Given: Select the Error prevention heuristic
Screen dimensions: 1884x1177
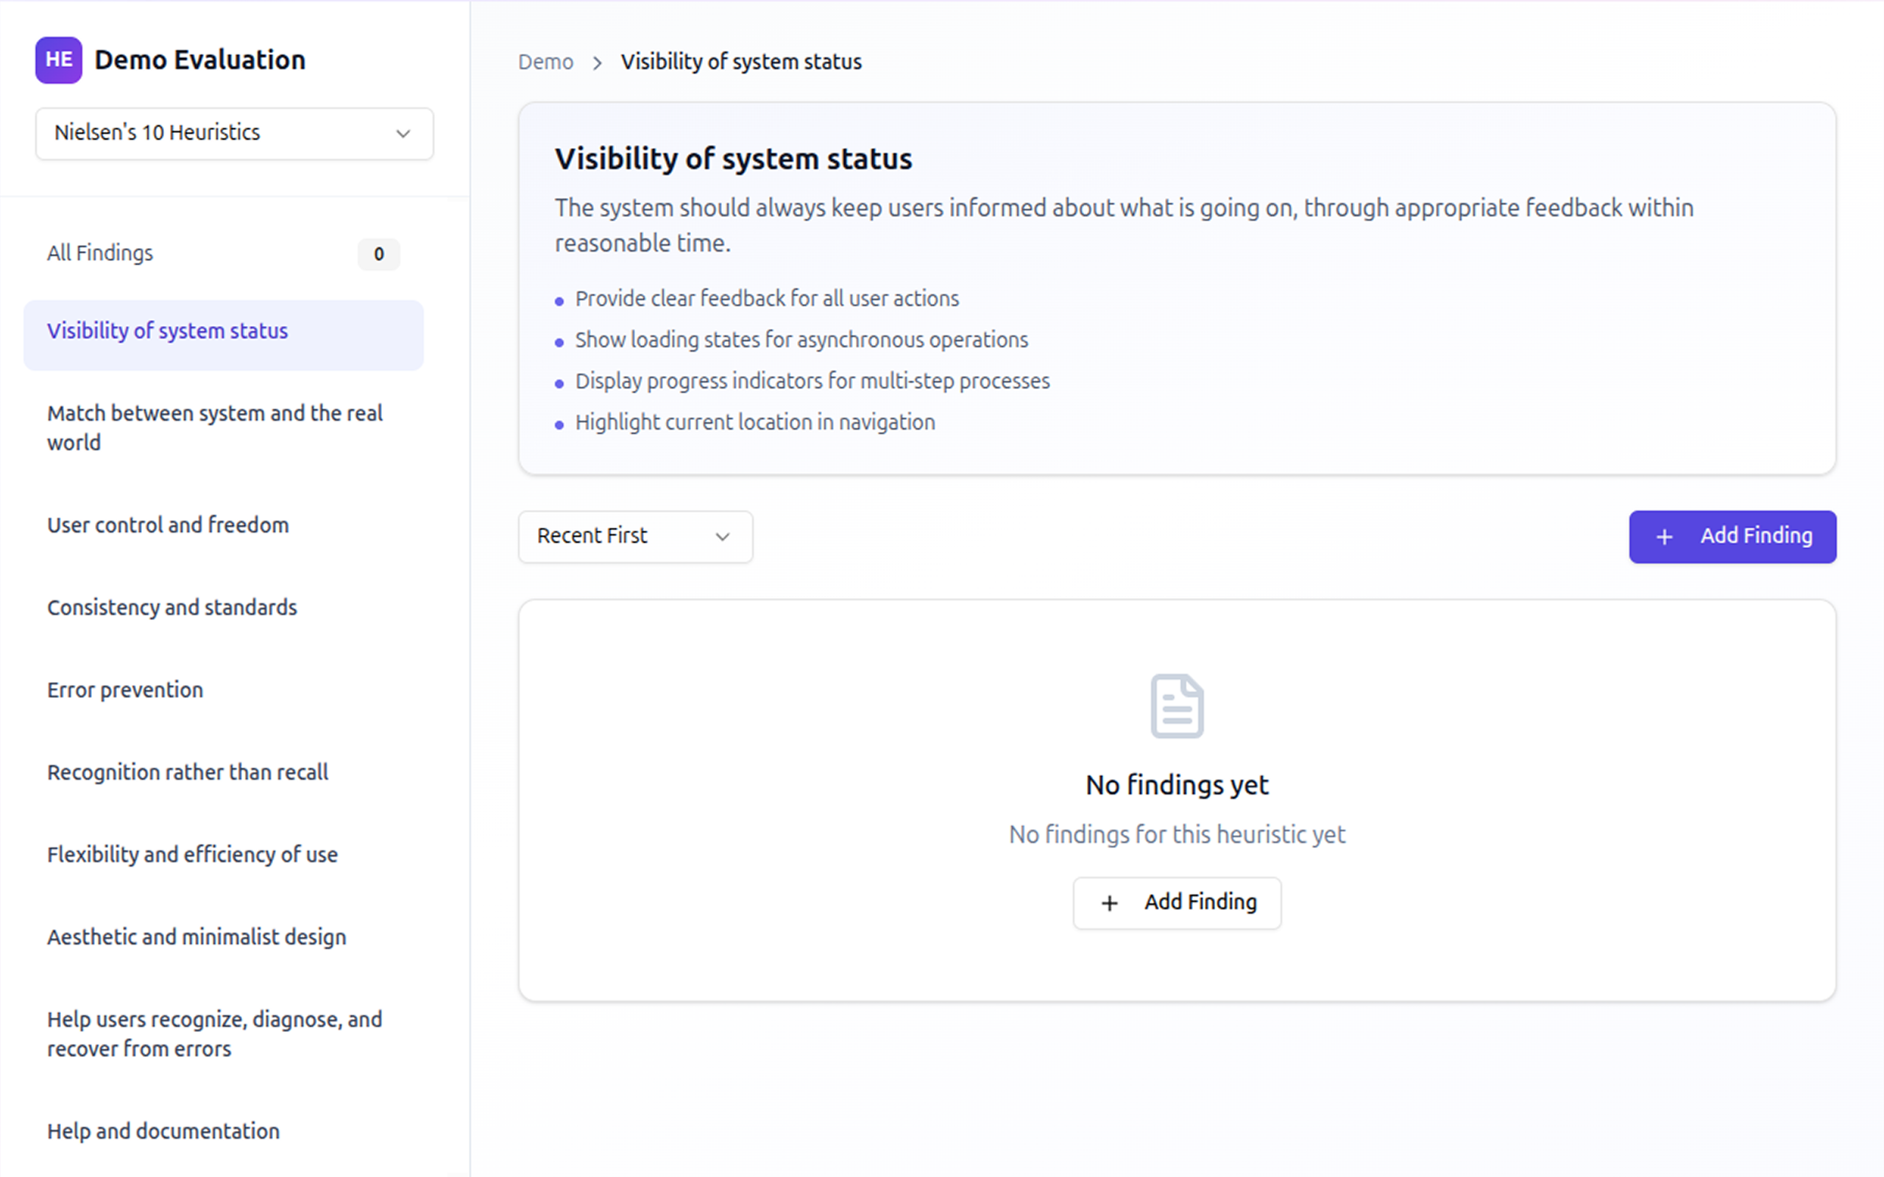Looking at the screenshot, I should click(x=125, y=689).
